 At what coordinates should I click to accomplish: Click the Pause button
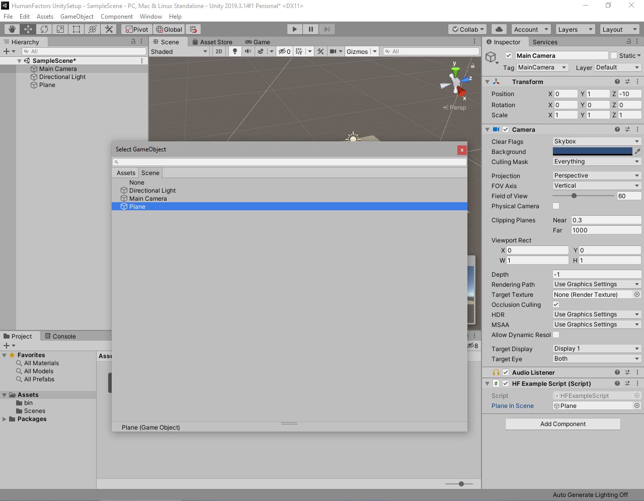point(311,29)
